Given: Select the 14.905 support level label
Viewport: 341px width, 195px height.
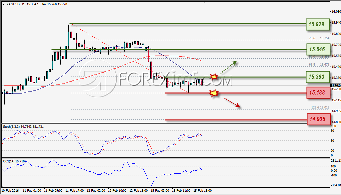Looking at the screenshot, I should pos(319,119).
